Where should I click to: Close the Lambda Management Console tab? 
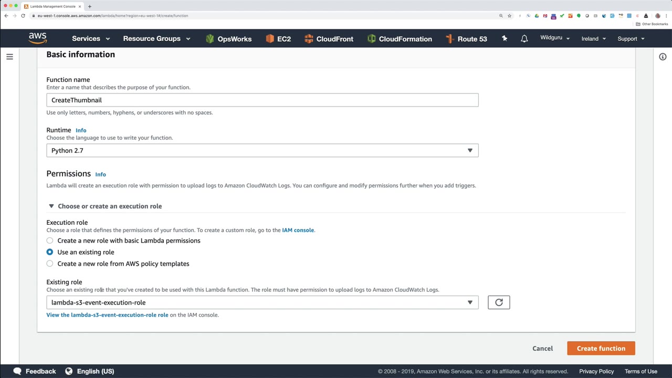(x=80, y=6)
